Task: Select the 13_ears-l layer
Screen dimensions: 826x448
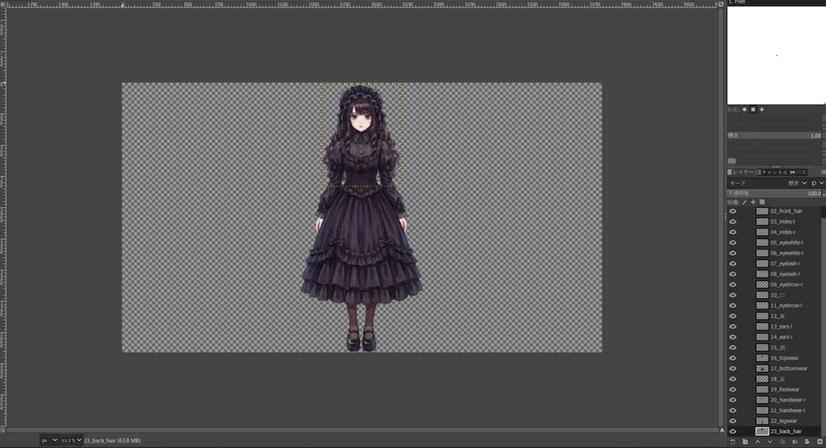Action: coord(781,326)
